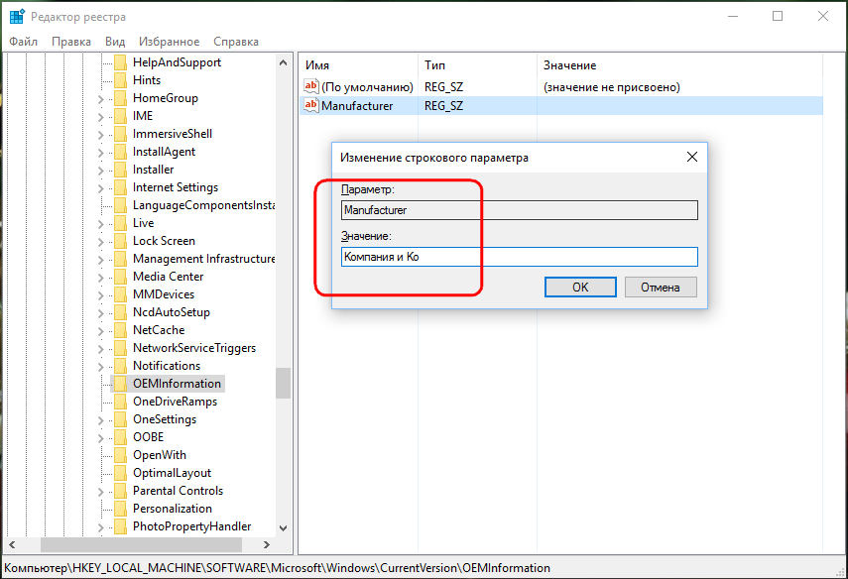Screen dimensions: 848x579
Task: Click the Значение text field
Action: pyautogui.click(x=519, y=257)
